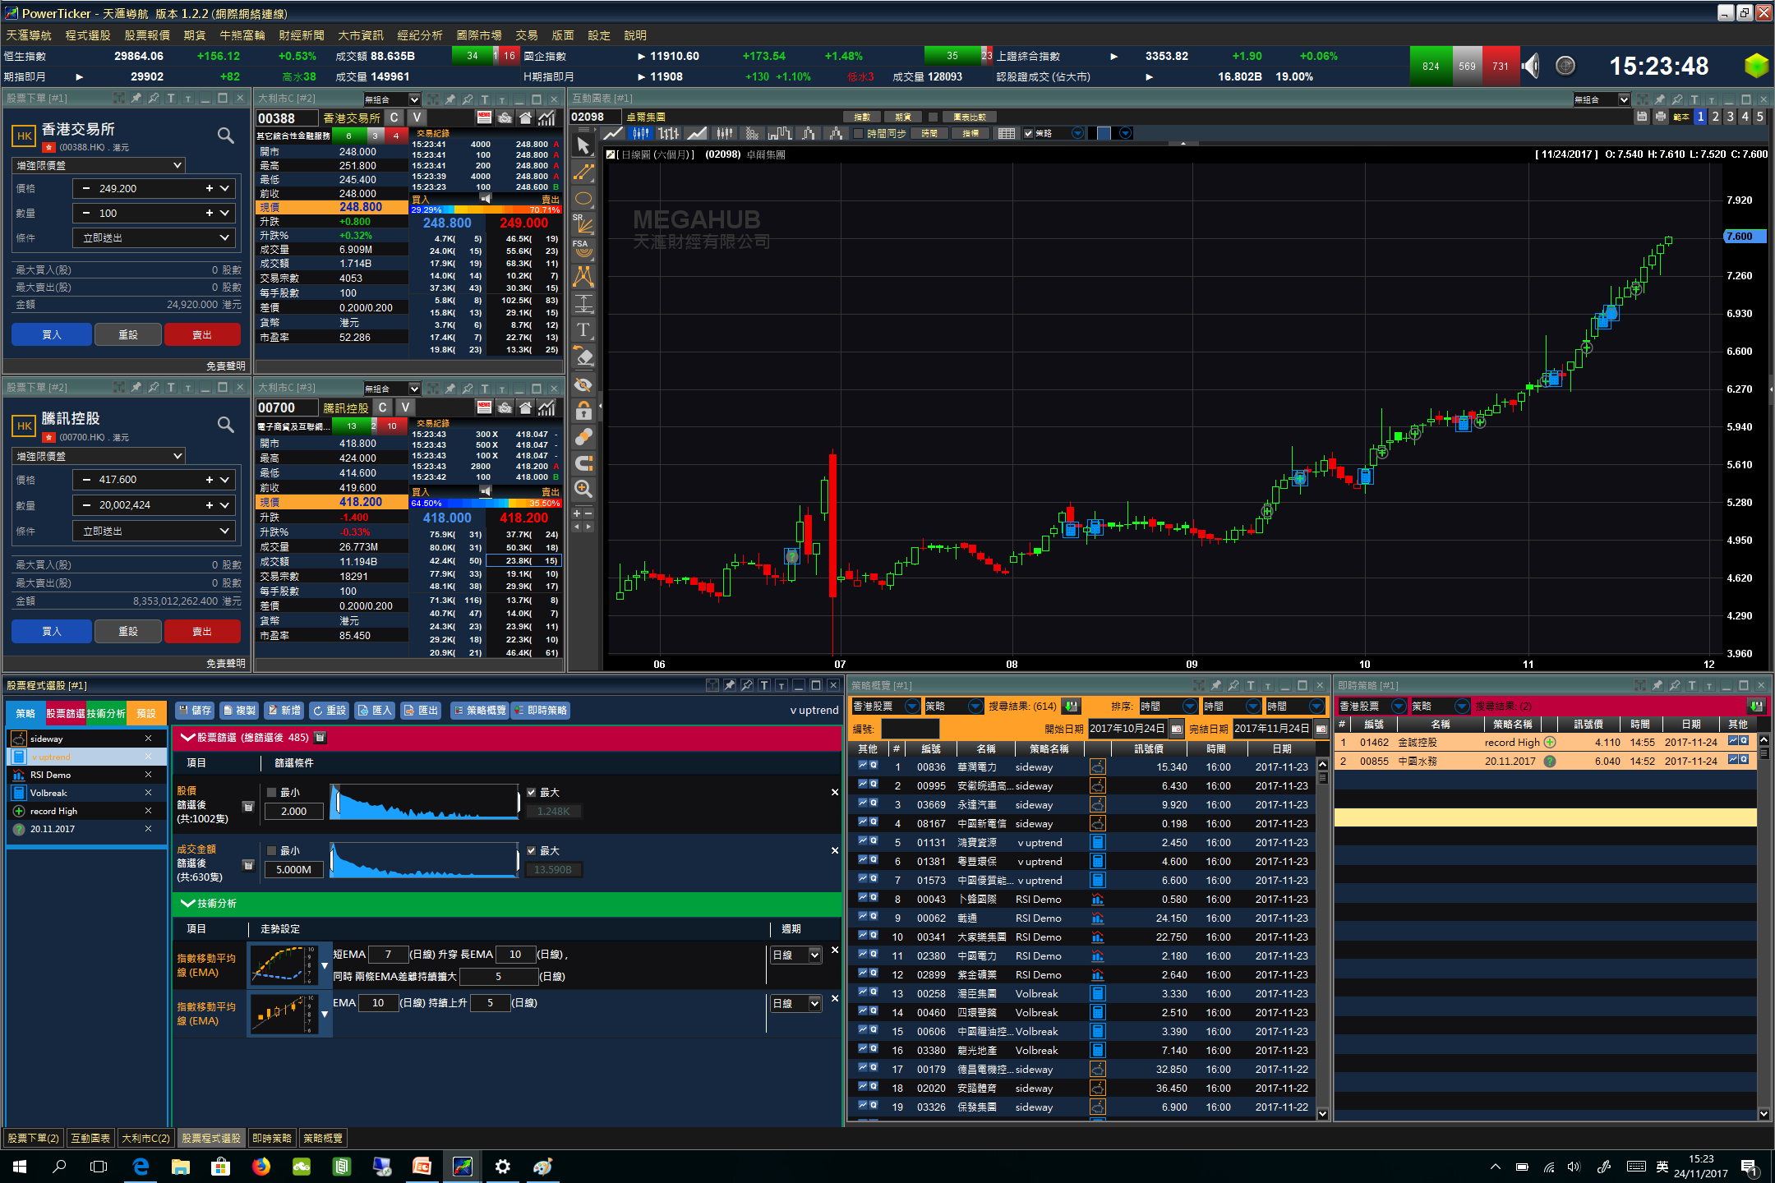Switch to 預設 tab in stock screener
The image size is (1775, 1183).
[146, 713]
